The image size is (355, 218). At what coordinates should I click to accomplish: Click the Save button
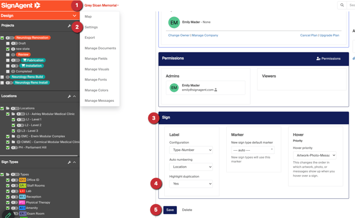170,210
